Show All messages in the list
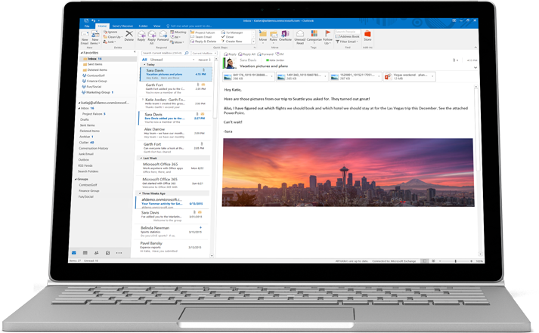The width and height of the screenshot is (539, 333). tap(144, 60)
